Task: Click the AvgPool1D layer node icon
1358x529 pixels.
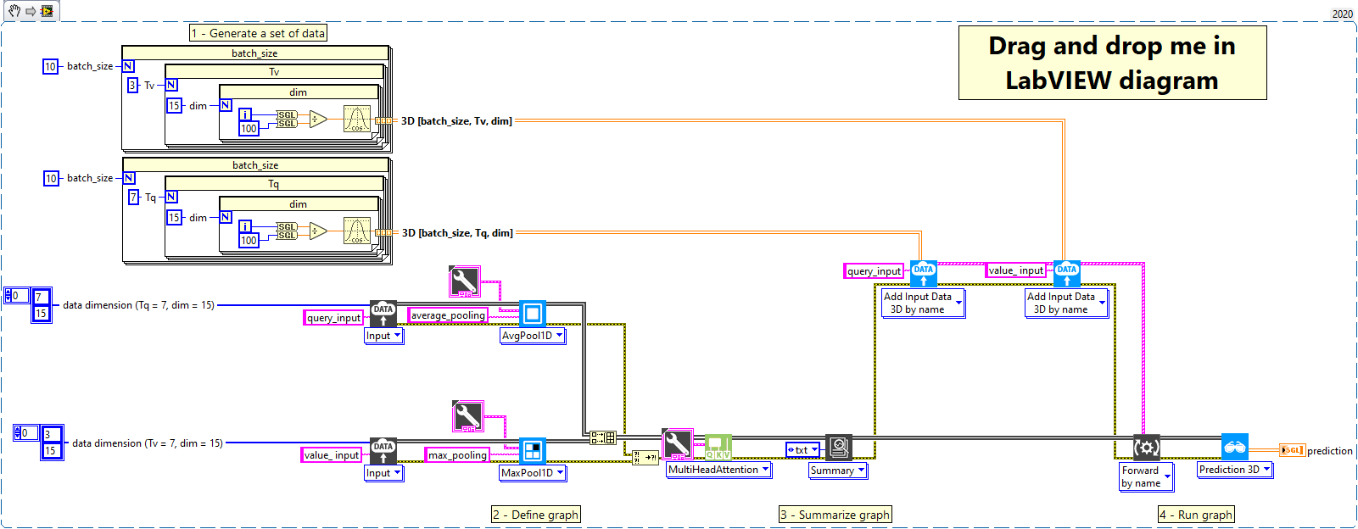Action: 532,315
